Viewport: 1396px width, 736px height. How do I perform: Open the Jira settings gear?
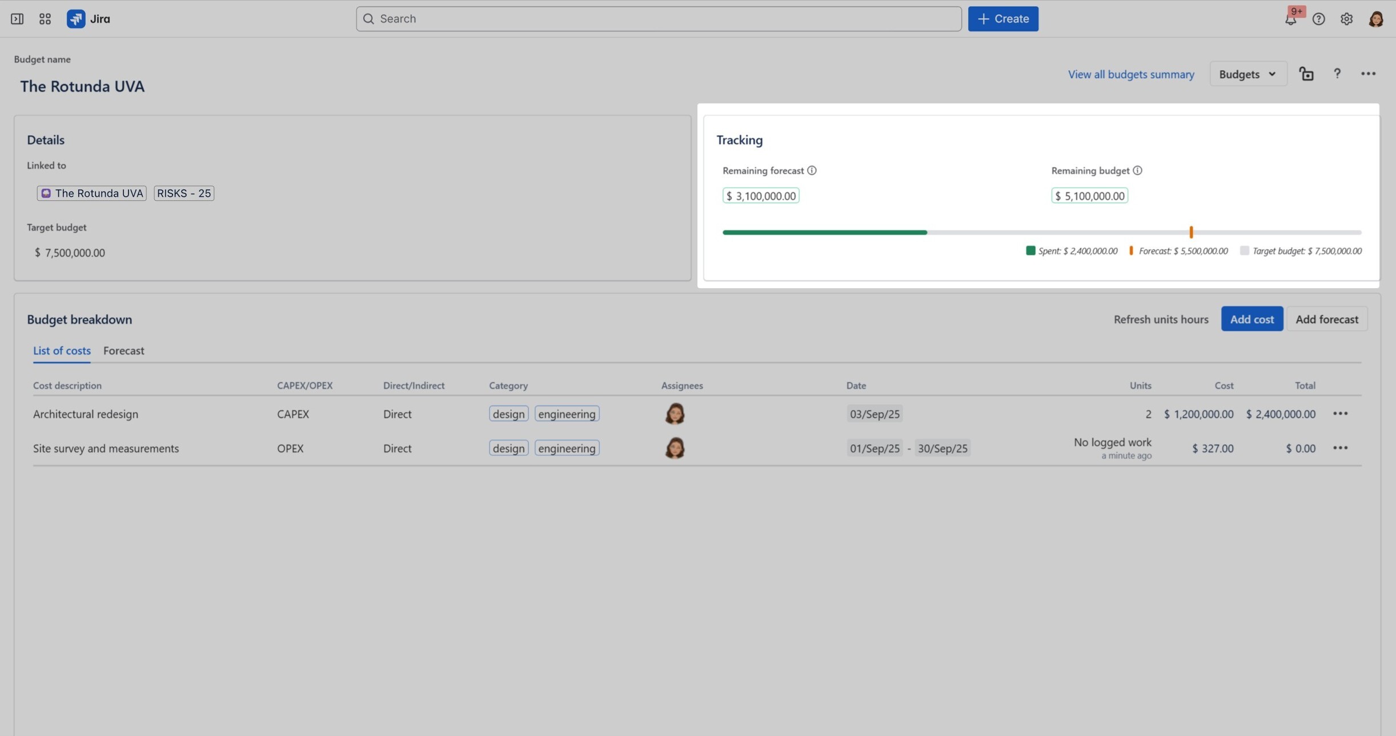pos(1346,18)
